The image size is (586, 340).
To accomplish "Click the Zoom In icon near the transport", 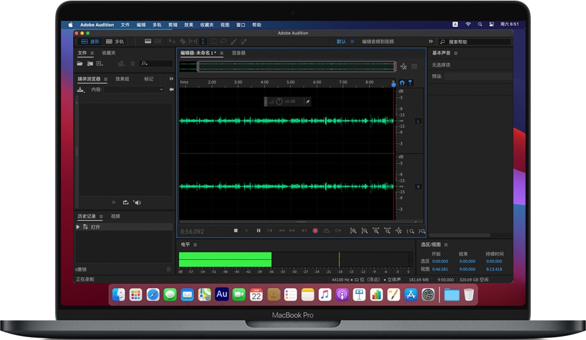I will pyautogui.click(x=353, y=230).
